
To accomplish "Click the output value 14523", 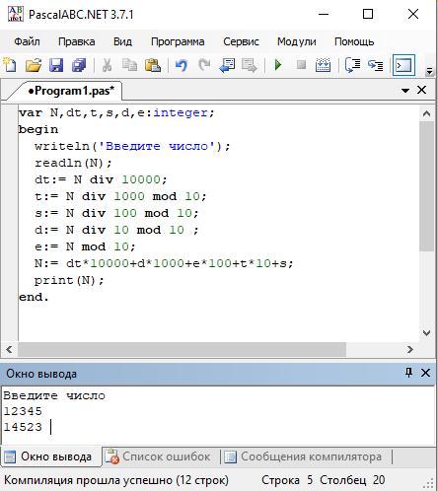I will click(x=23, y=427).
